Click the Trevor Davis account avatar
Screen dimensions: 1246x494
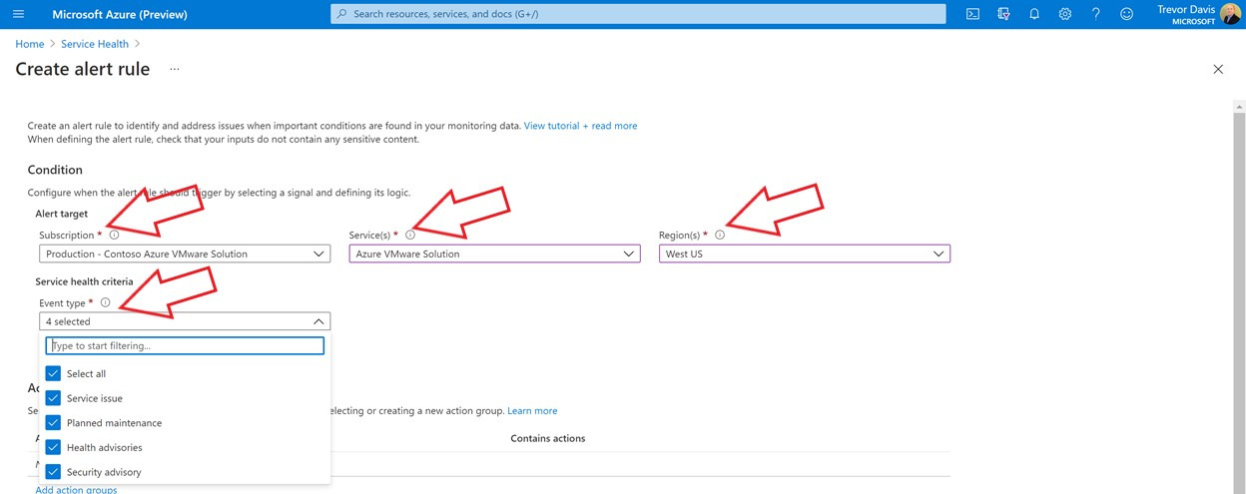[x=1232, y=14]
